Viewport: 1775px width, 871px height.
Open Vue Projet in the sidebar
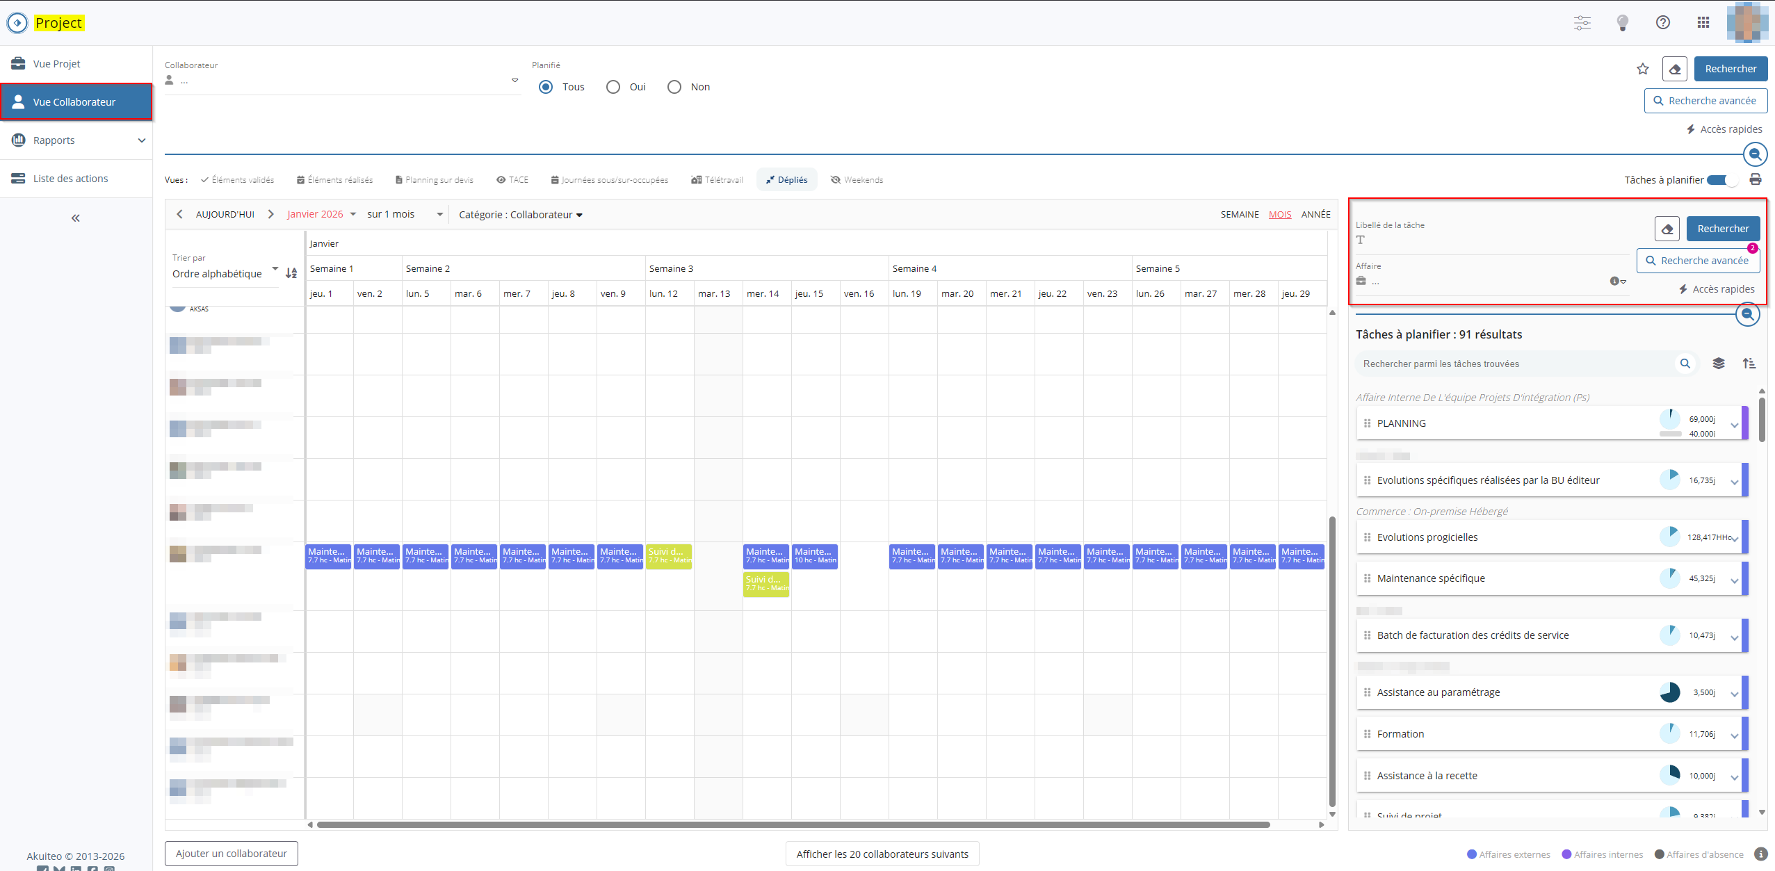[x=57, y=64]
